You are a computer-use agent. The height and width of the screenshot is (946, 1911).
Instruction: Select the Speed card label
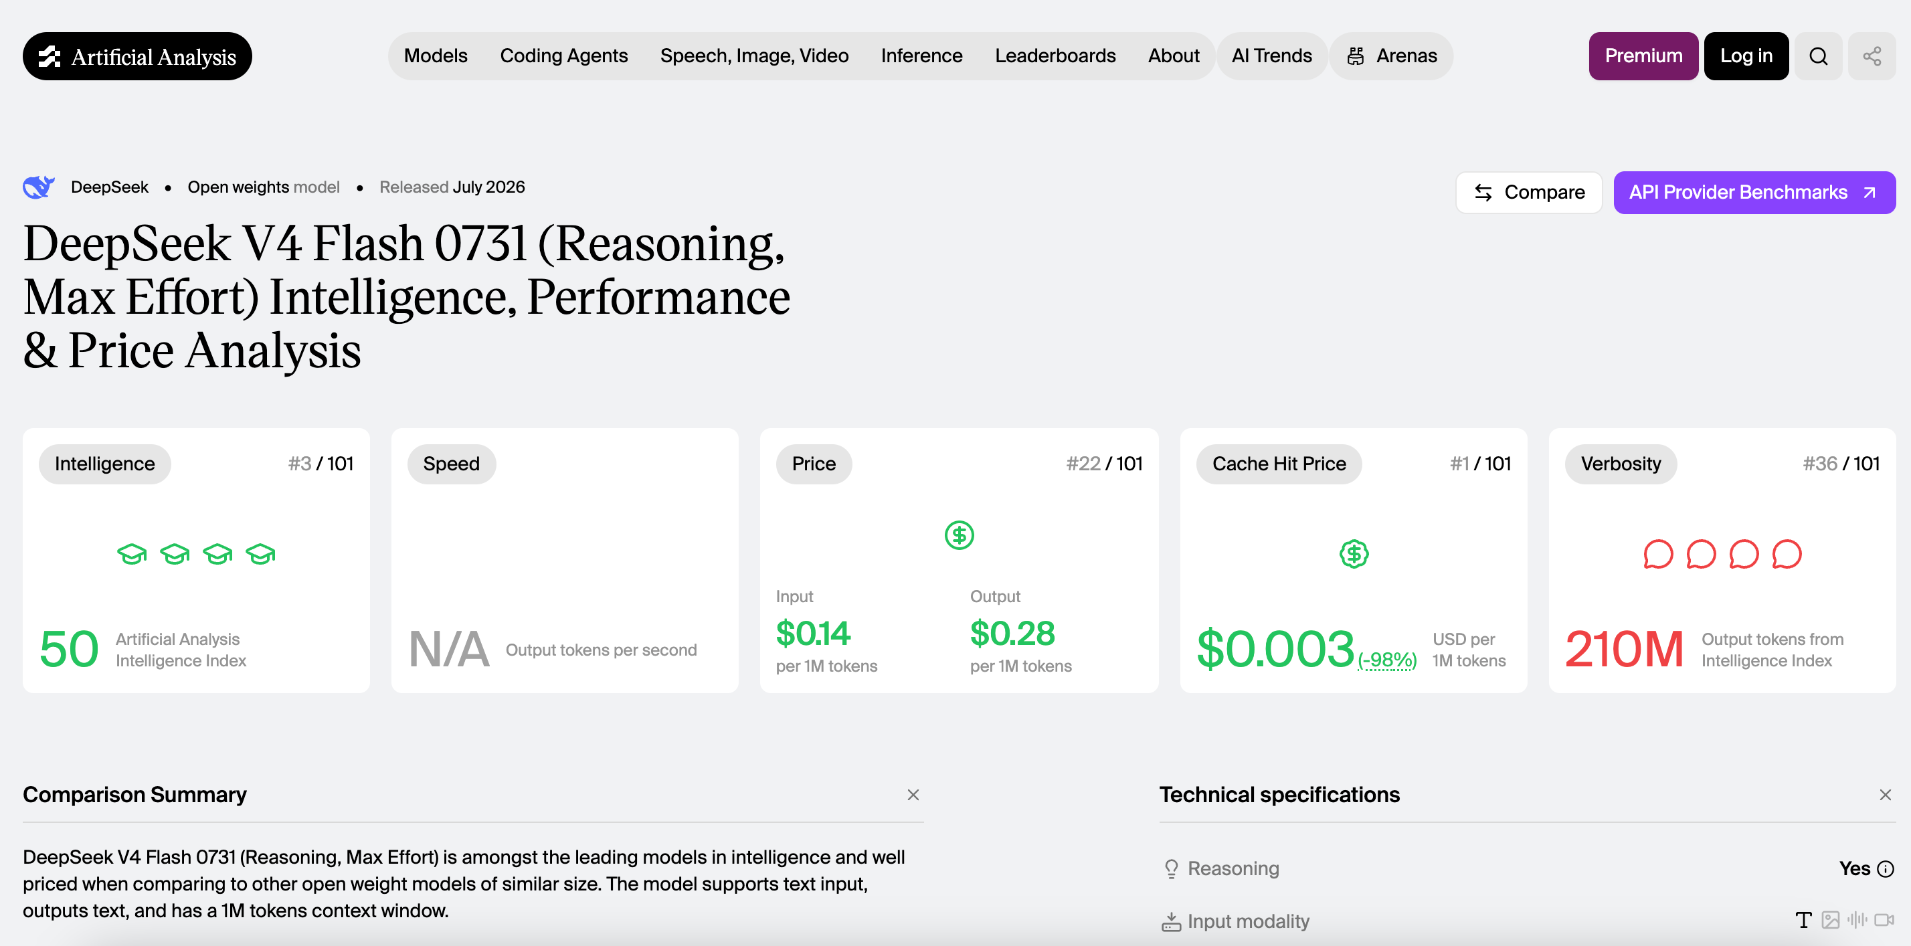(451, 464)
